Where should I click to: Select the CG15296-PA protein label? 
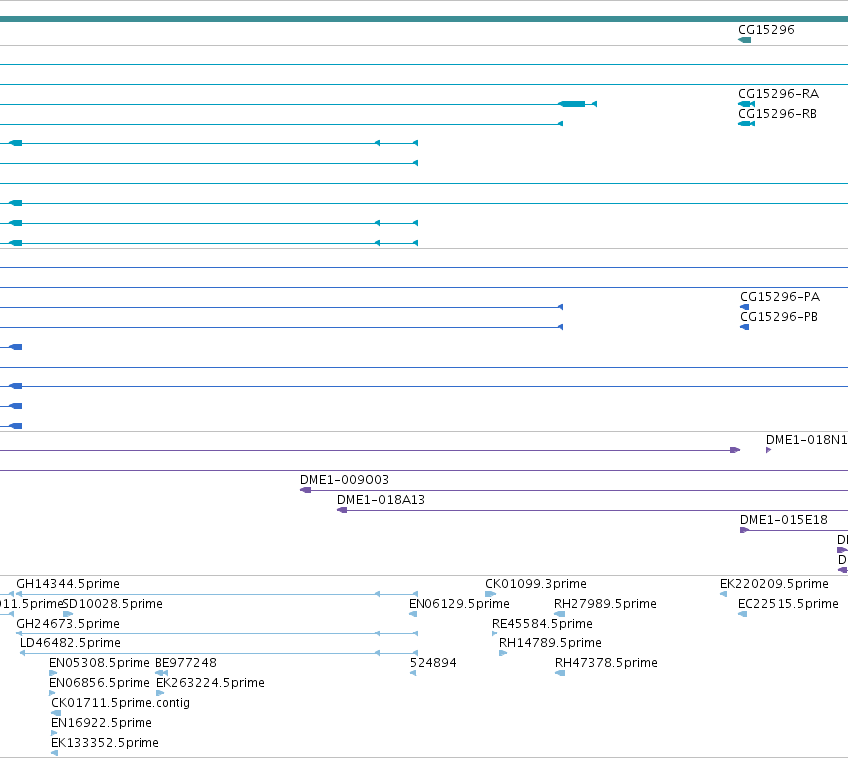coord(780,297)
